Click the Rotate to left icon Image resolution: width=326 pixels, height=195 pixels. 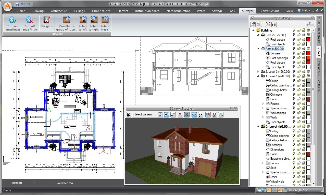83,20
